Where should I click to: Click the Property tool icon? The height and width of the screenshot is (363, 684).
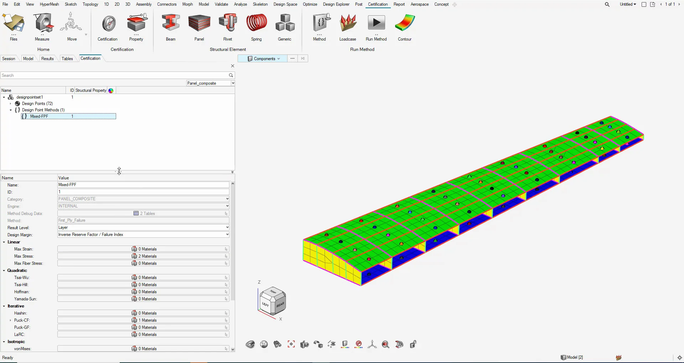[x=136, y=23]
